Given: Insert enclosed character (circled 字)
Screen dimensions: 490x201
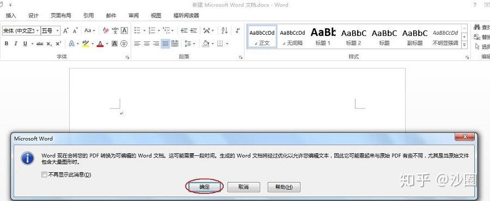Looking at the screenshot, I should (124, 44).
